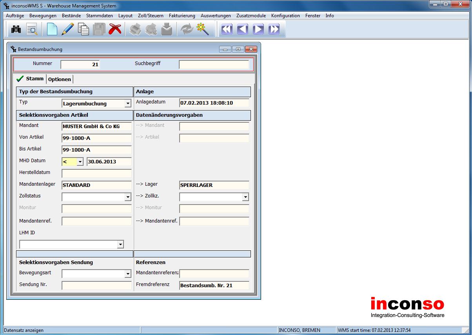The width and height of the screenshot is (472, 335).
Task: Open the Zoll/Steuern menu
Action: 151,16
